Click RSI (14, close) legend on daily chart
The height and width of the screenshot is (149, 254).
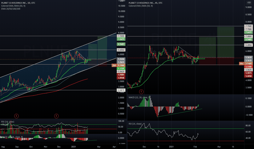[x=8, y=122]
